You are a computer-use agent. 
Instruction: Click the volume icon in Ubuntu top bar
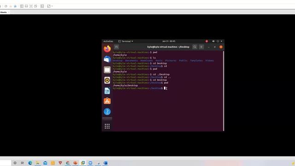tap(213, 41)
